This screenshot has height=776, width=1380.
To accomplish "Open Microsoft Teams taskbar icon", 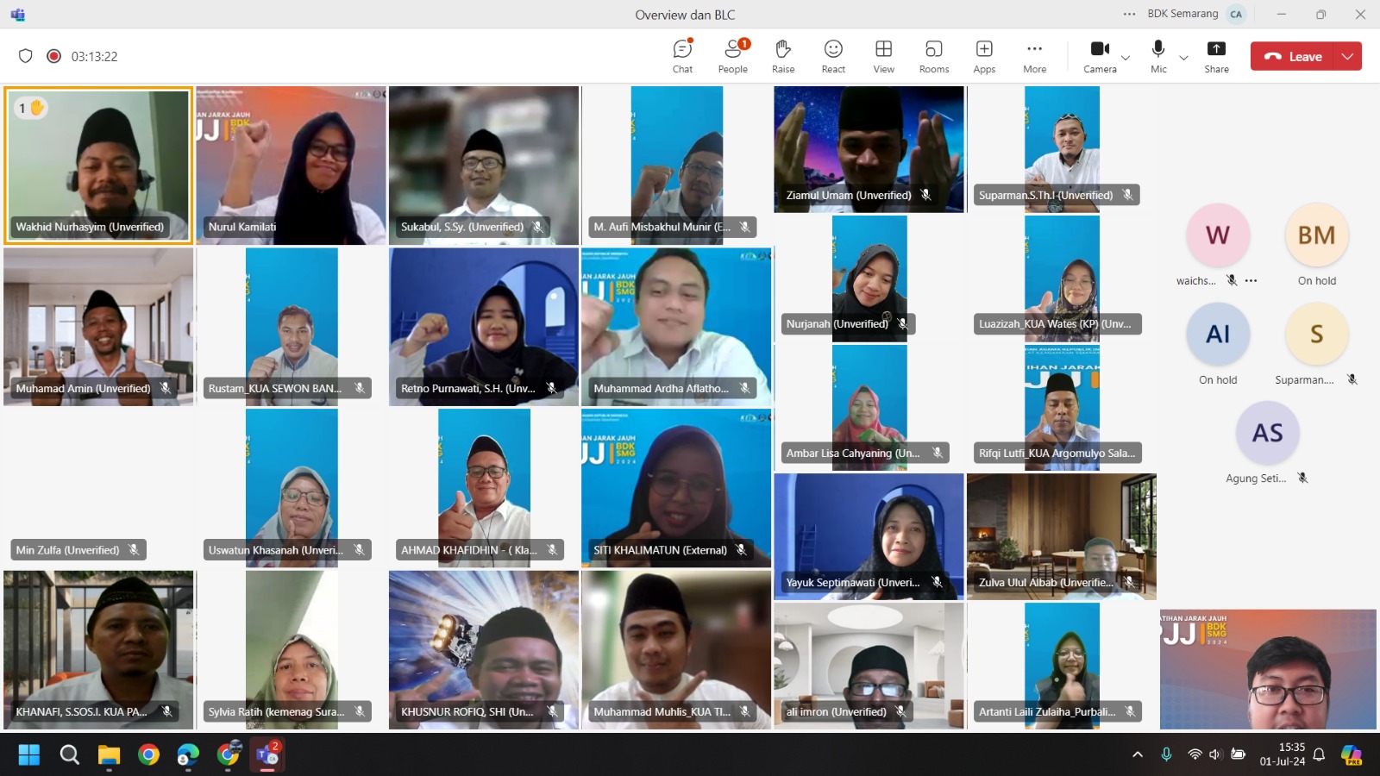I will [x=267, y=755].
